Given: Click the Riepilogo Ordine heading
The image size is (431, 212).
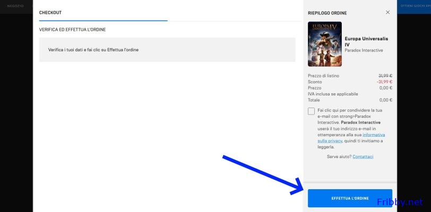Looking at the screenshot, I should click(327, 12).
